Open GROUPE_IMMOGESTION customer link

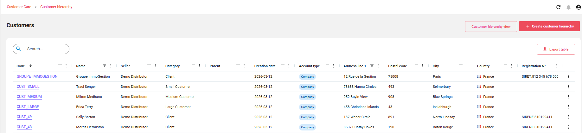pos(37,76)
